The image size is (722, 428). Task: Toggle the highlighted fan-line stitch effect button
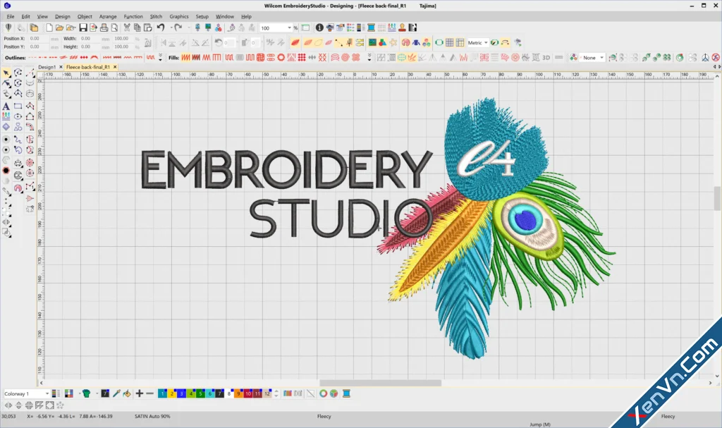click(411, 58)
